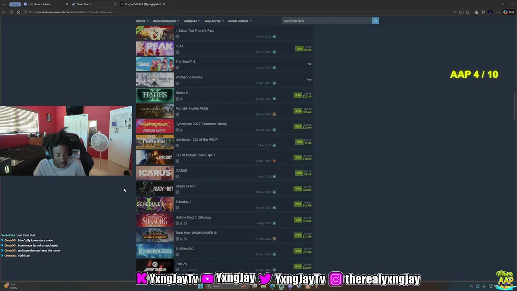Click the browser address bar URL
This screenshot has height=291, width=517.
[x=71, y=12]
